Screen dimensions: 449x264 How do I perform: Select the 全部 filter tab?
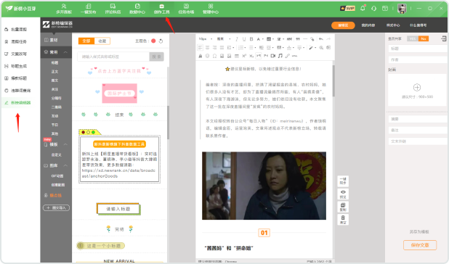click(86, 41)
